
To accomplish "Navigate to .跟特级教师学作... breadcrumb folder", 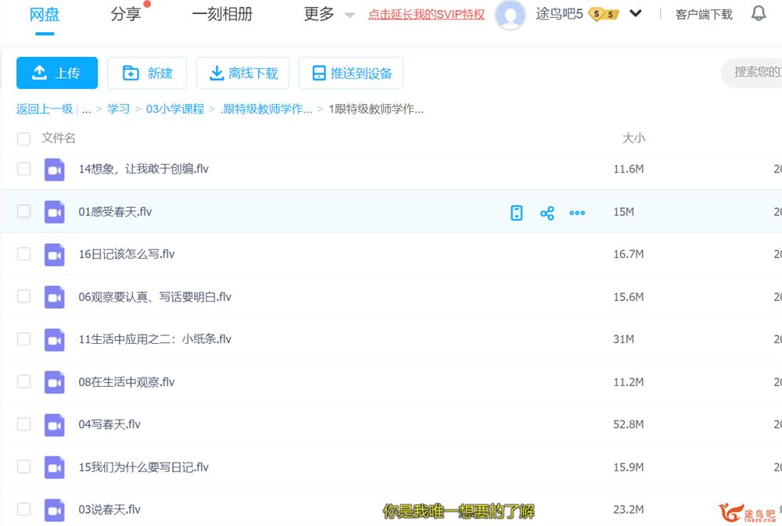I will point(267,109).
